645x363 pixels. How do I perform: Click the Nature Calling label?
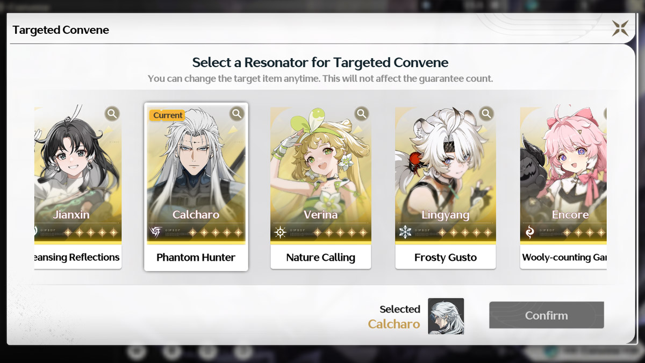tap(321, 258)
